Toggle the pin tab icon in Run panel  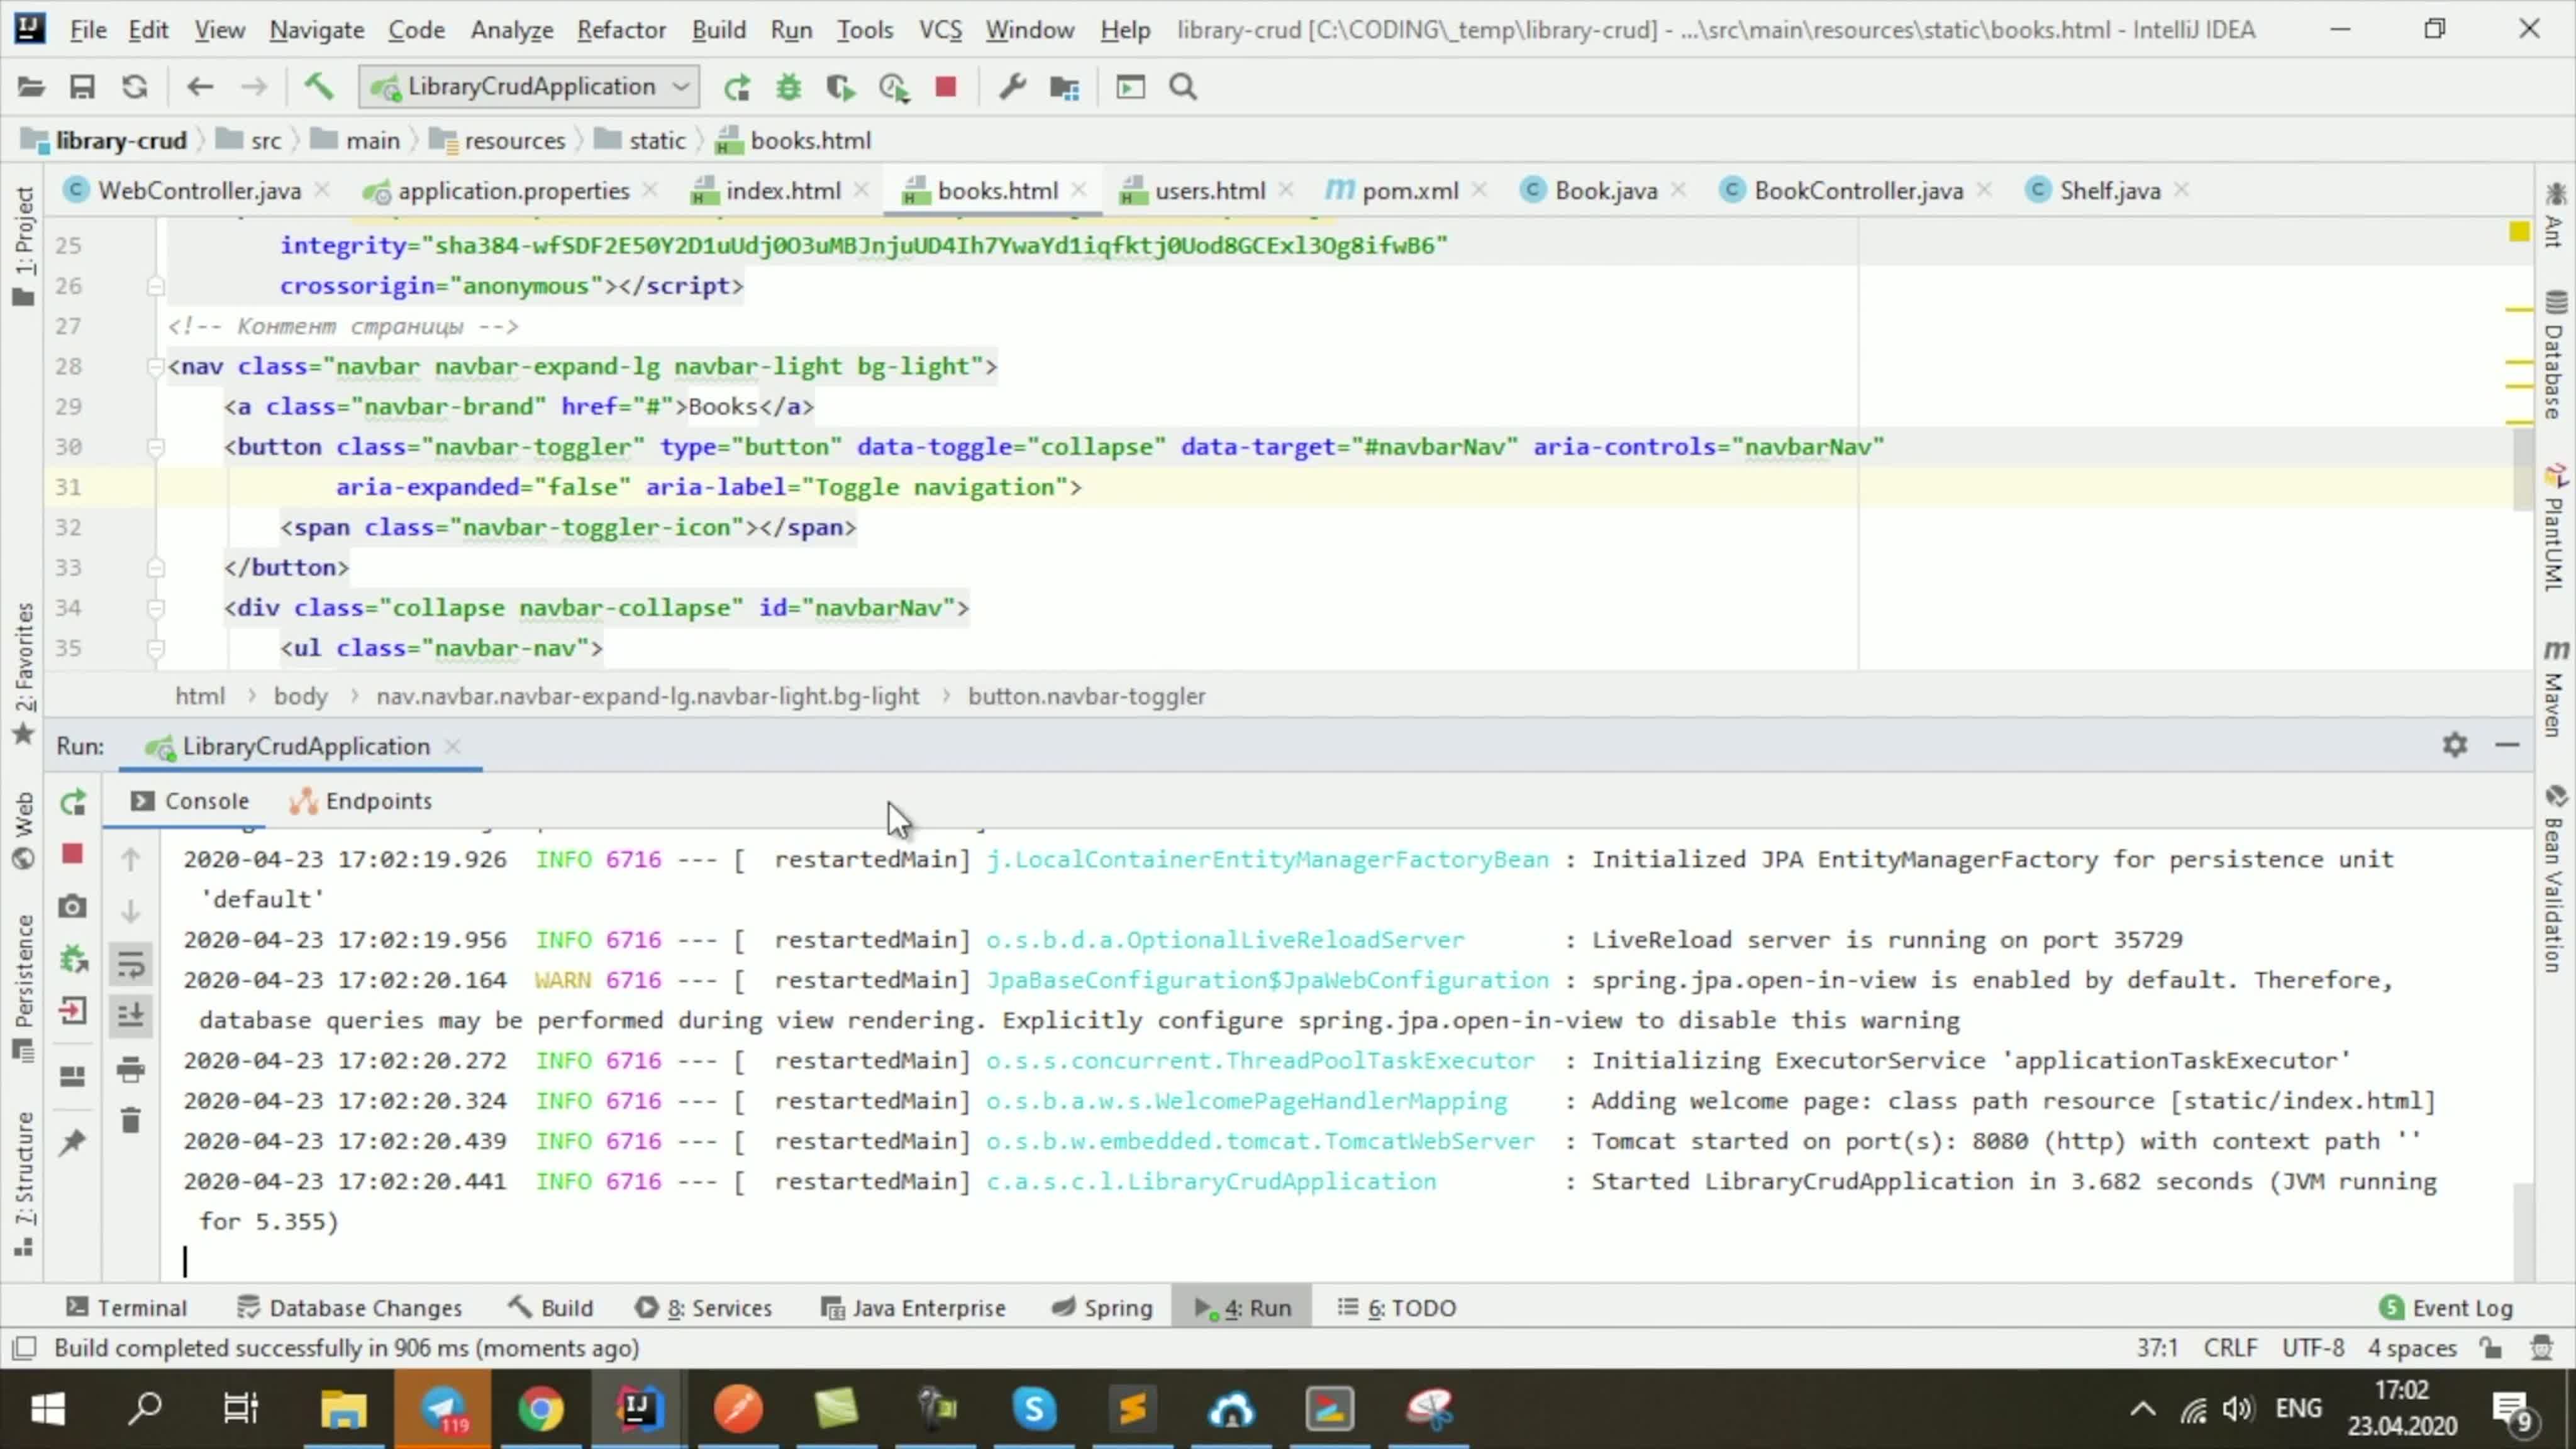(72, 1143)
